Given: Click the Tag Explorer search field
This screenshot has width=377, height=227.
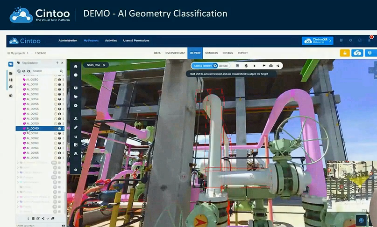Looking at the screenshot, I should tap(46, 71).
